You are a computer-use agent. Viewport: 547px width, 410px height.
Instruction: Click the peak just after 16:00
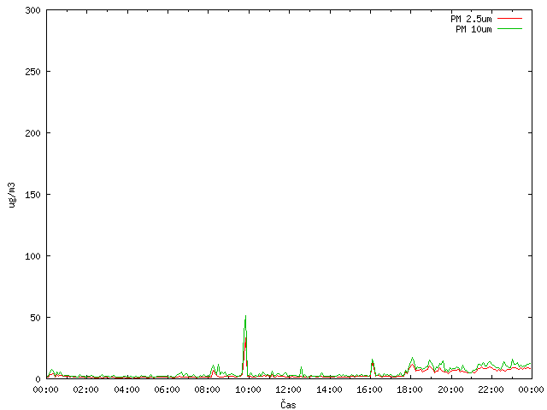click(x=373, y=360)
